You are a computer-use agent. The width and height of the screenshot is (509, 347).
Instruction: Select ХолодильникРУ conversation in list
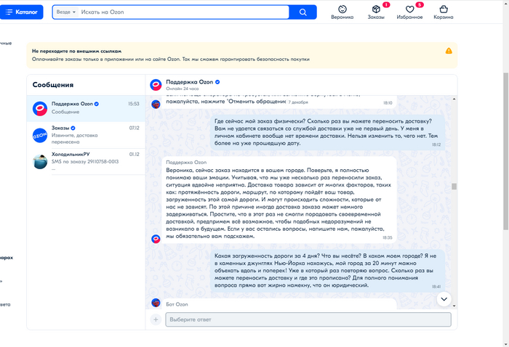pyautogui.click(x=86, y=161)
